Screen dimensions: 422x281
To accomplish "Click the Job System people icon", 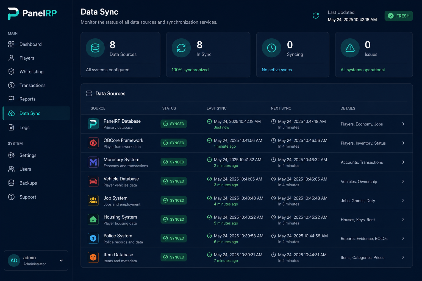I will (93, 200).
